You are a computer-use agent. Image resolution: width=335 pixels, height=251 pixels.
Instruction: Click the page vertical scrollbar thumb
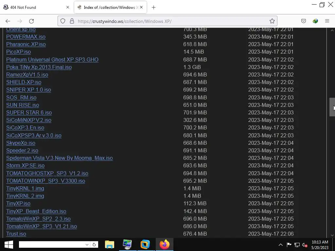332,107
